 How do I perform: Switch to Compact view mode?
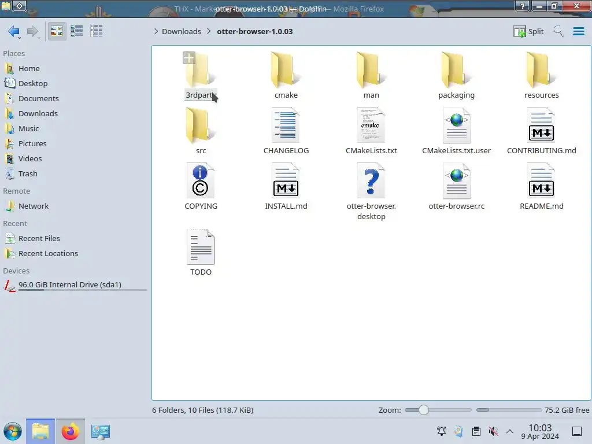tap(77, 31)
